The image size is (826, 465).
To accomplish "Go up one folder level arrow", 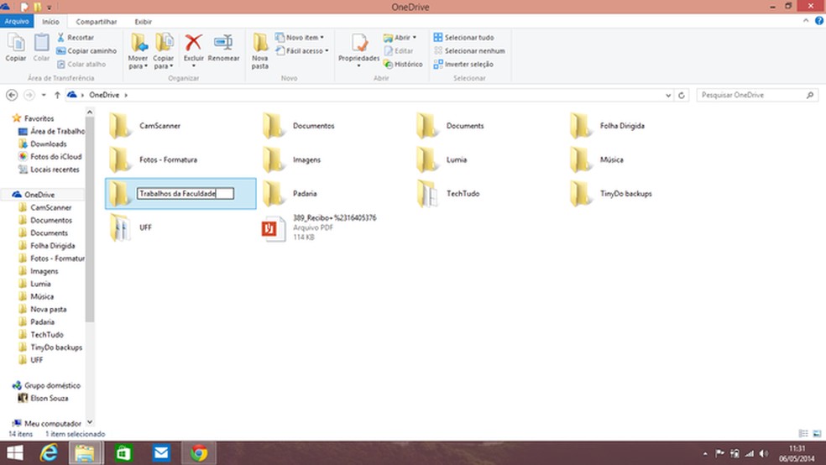I will pyautogui.click(x=57, y=96).
